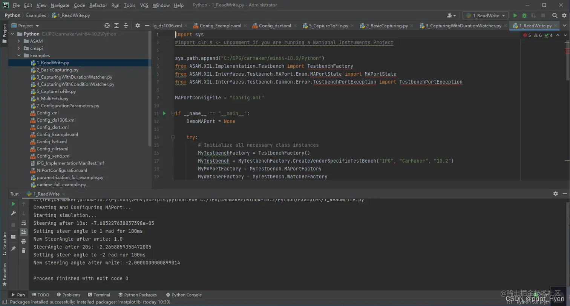Click Examples breadcrumb in navigation bar
This screenshot has height=306, width=570.
coord(36,15)
